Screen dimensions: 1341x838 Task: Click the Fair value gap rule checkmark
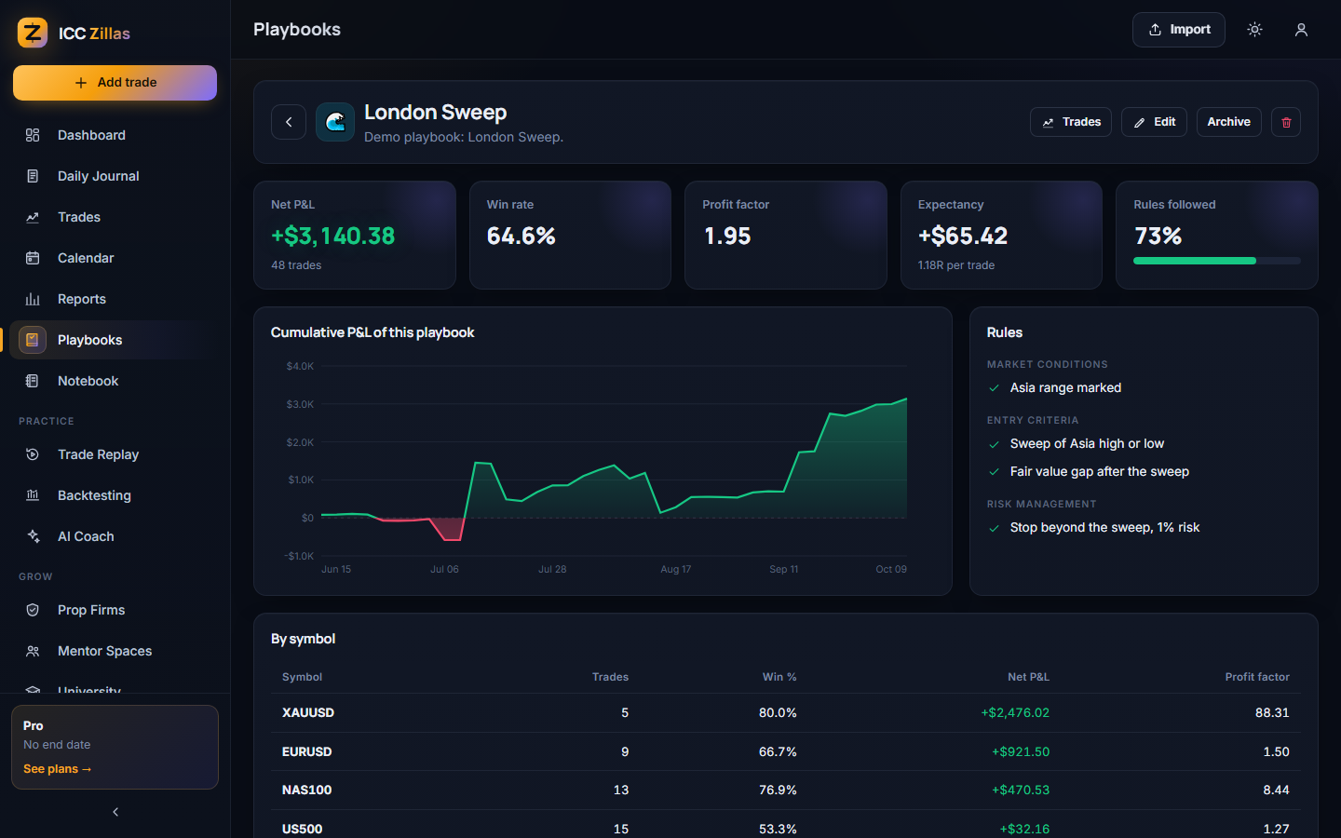click(x=994, y=472)
